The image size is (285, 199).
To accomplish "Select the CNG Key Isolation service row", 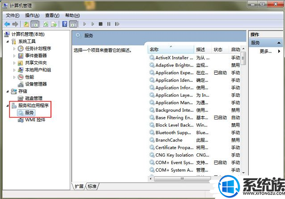I will (195, 155).
